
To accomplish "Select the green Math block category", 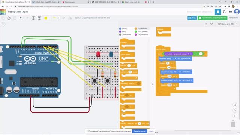I will (141, 31).
